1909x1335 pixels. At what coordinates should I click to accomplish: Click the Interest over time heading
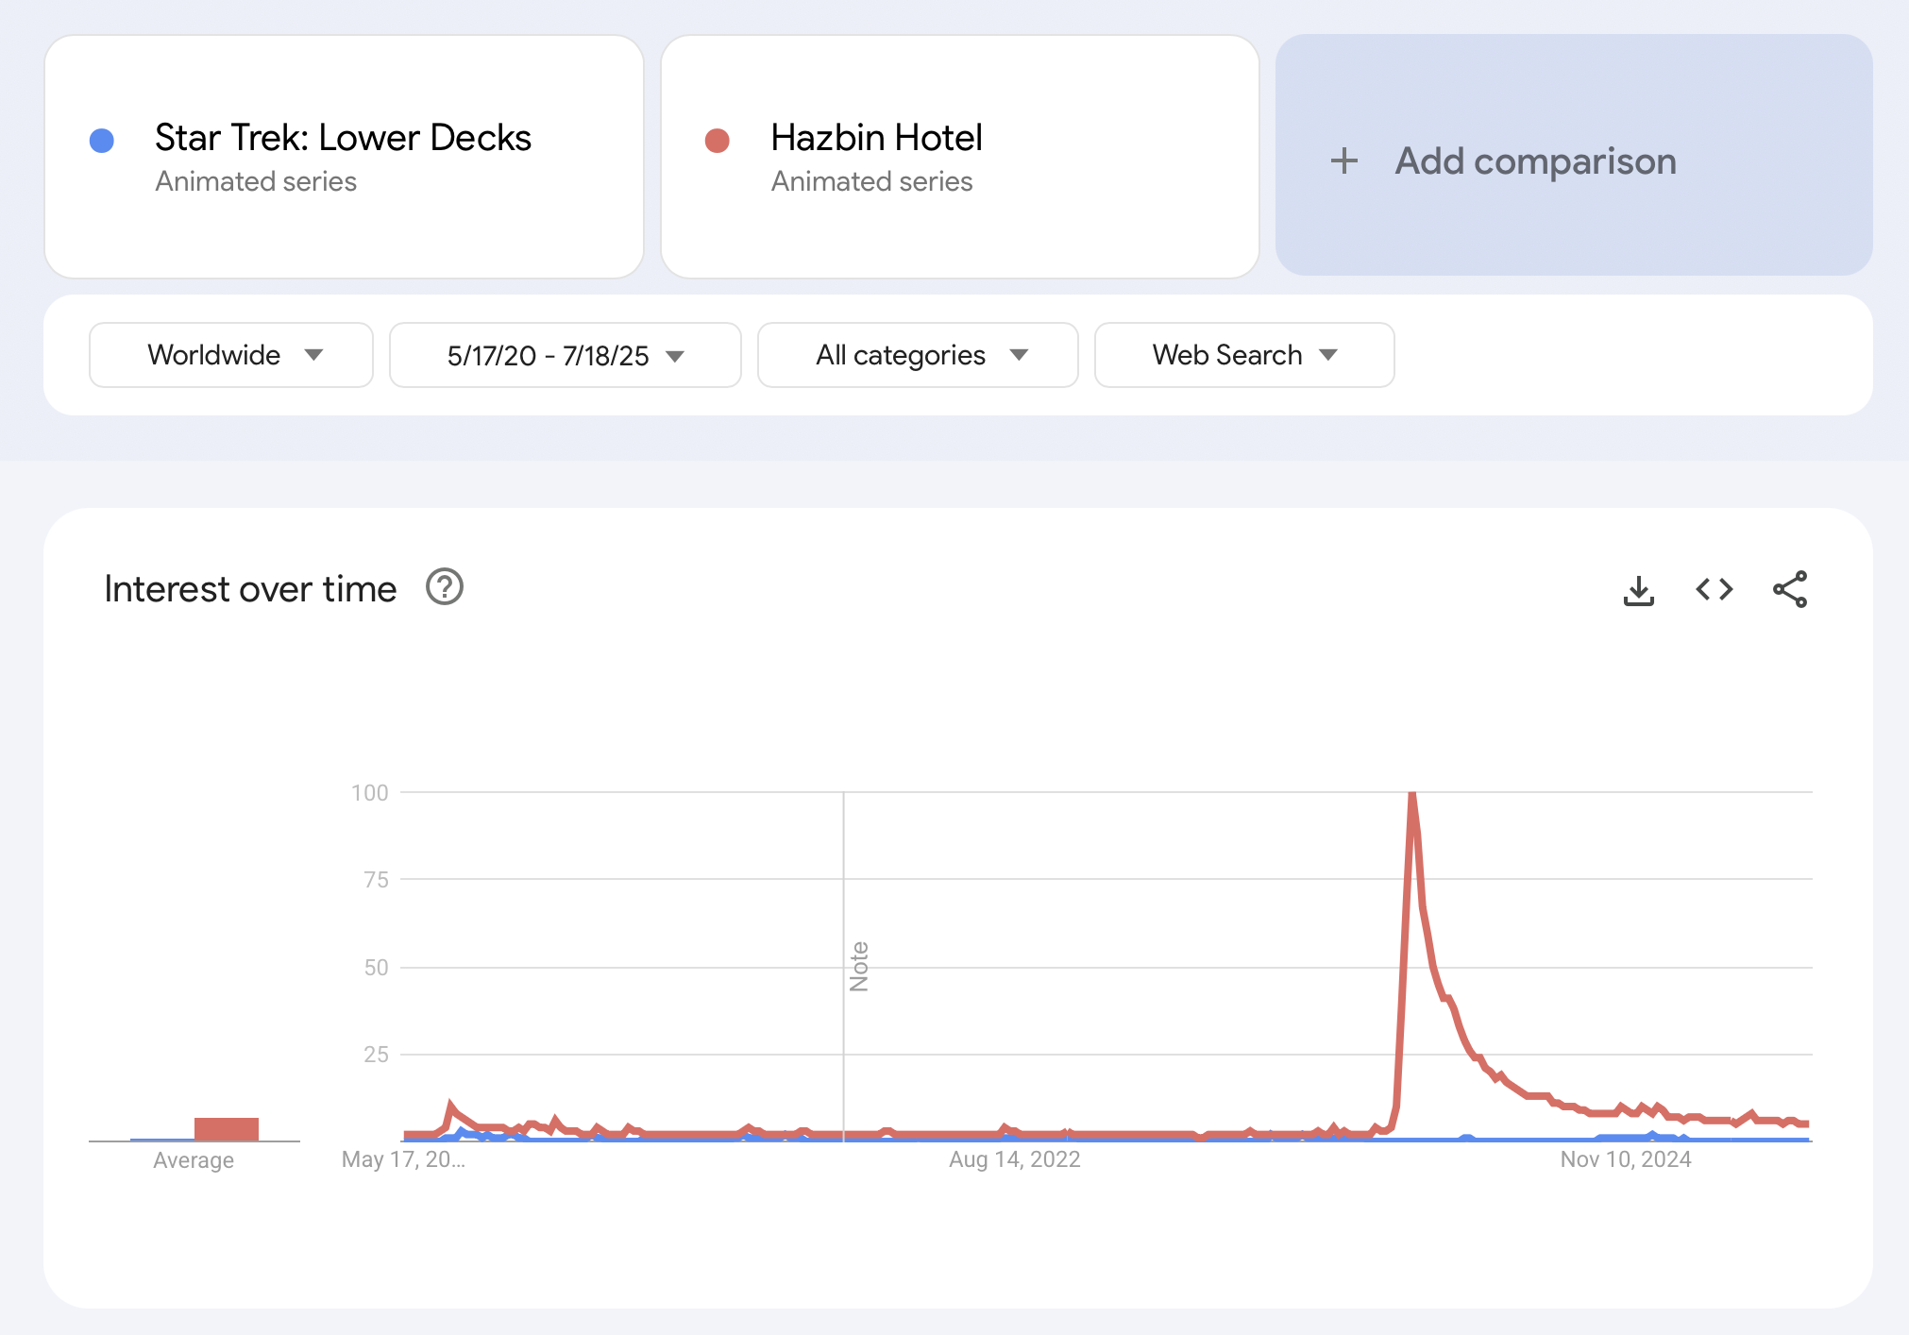250,589
